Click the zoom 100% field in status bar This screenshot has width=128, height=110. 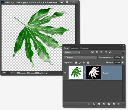click(x=4, y=73)
